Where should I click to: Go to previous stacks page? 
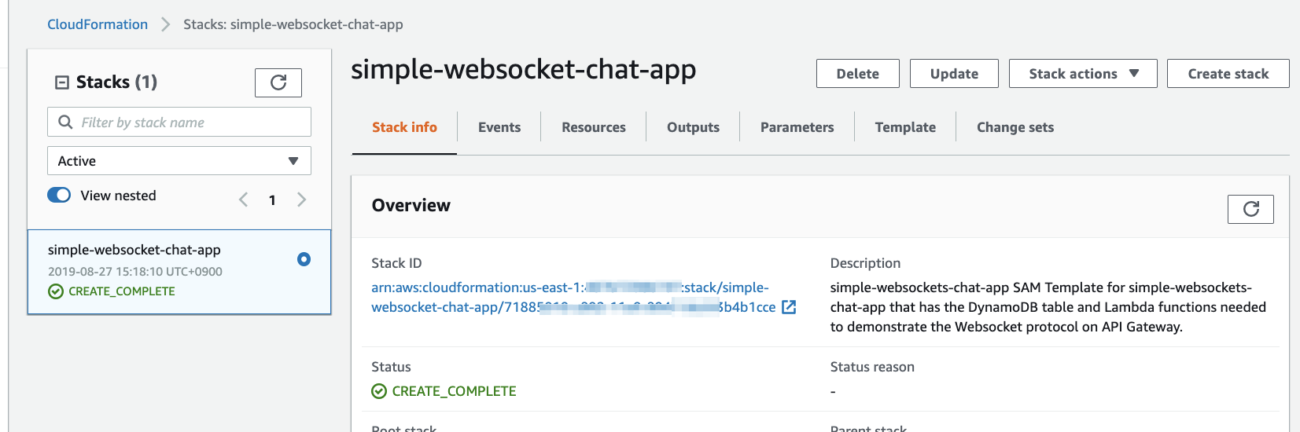[x=244, y=200]
